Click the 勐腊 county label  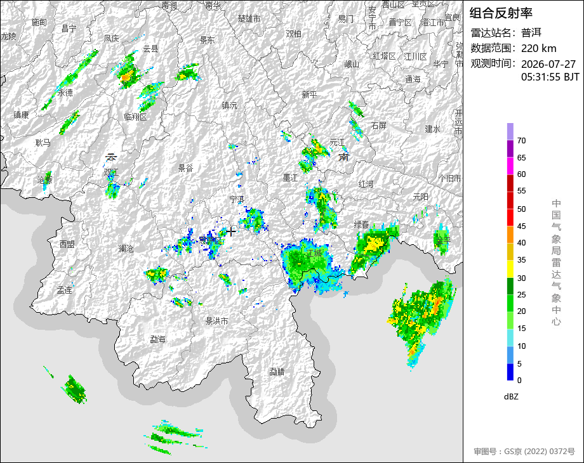(x=277, y=372)
